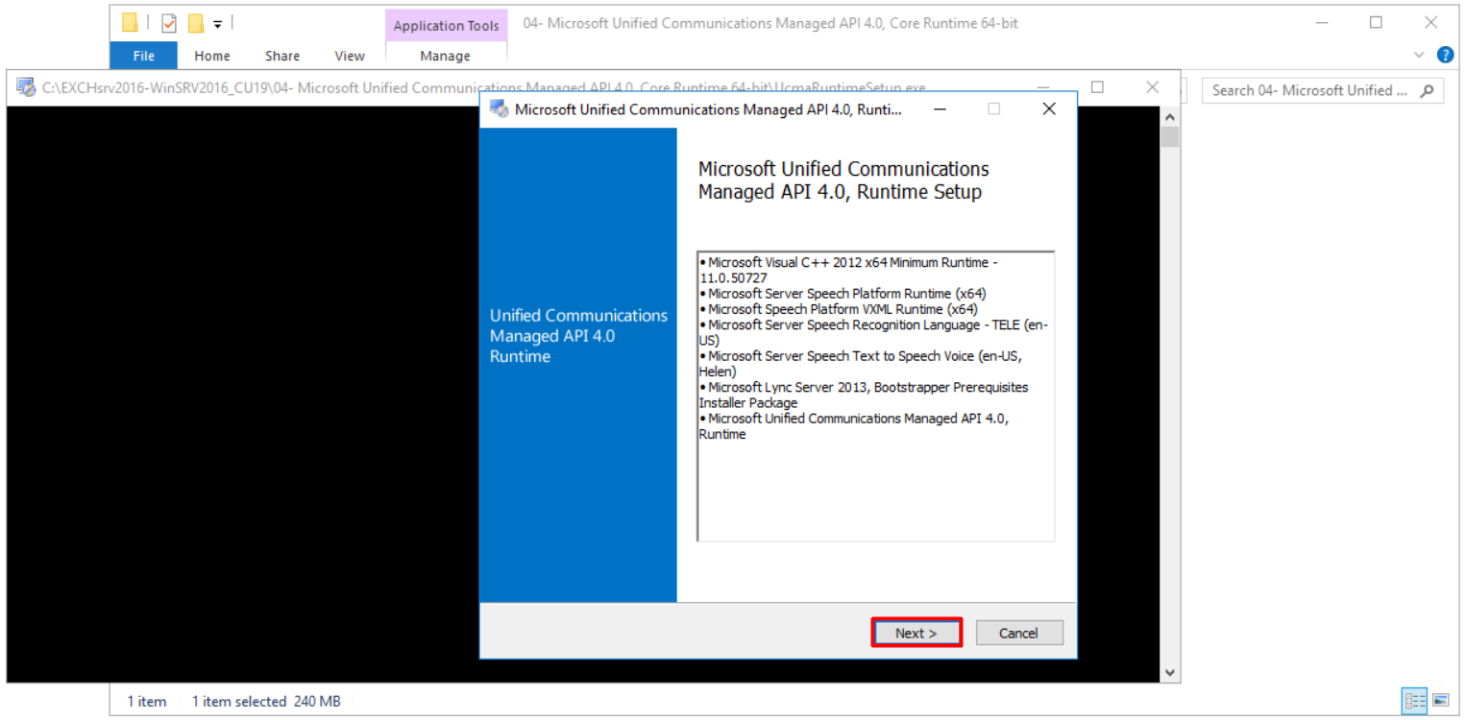Click the console window's scroll up arrow
1466x720 pixels.
coord(1170,117)
